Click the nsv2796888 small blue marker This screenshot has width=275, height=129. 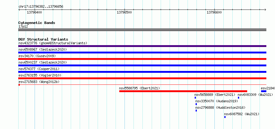196,111
